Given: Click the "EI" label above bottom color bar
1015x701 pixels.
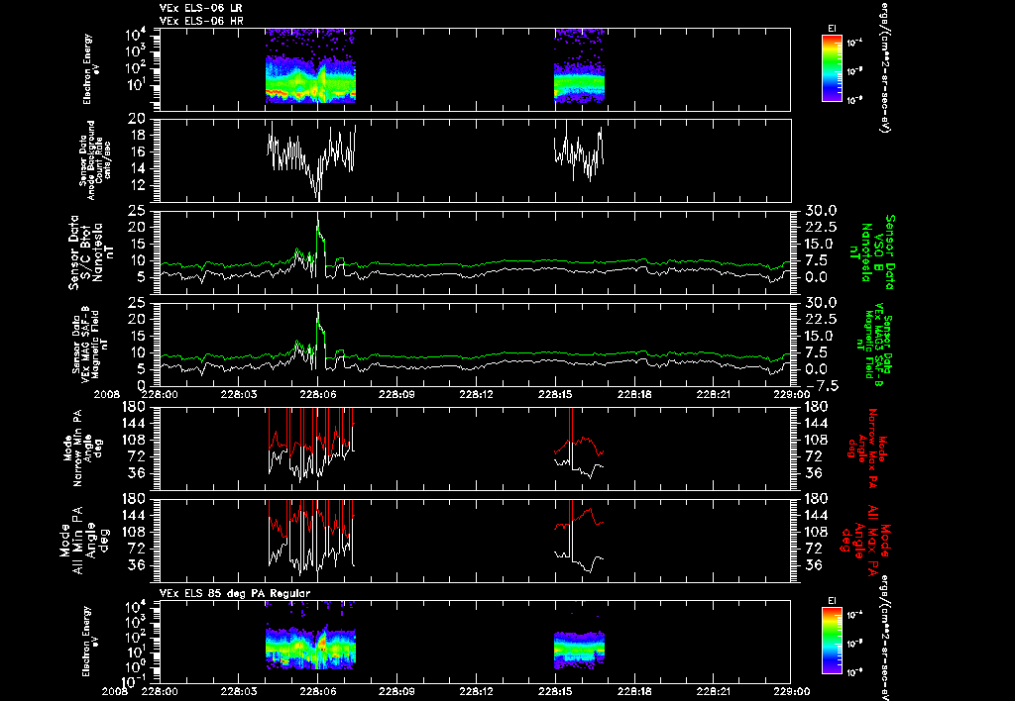Looking at the screenshot, I should click(832, 601).
